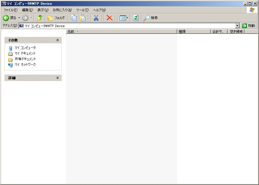This screenshot has height=185, width=259.
Task: Go up one folder level
Action: pos(40,18)
